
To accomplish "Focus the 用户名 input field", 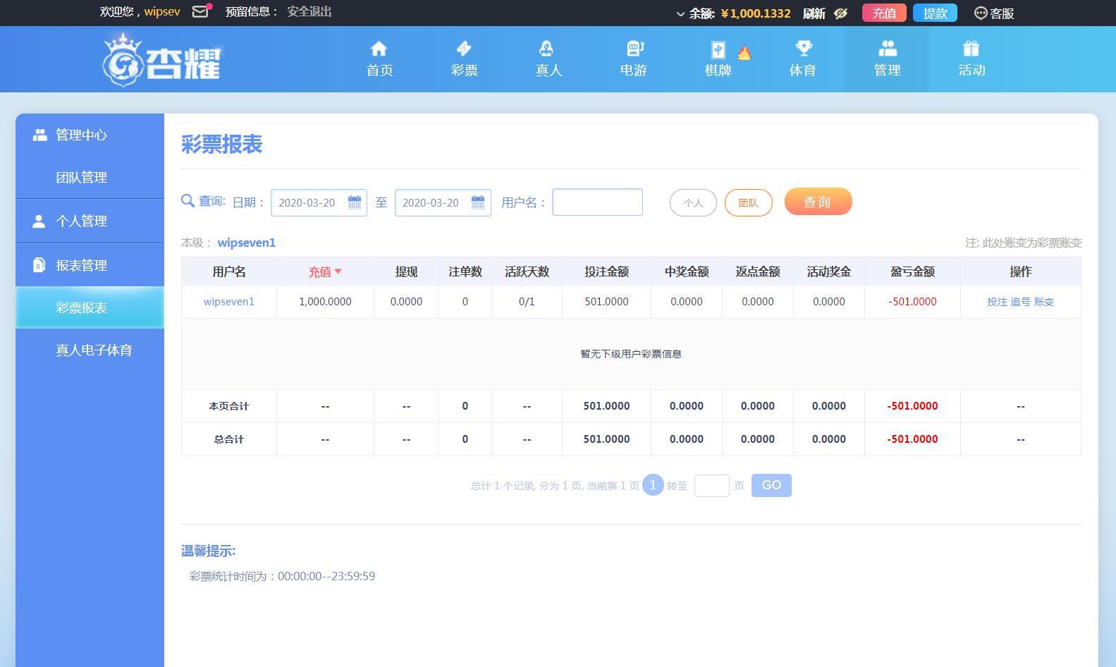I will coord(597,202).
